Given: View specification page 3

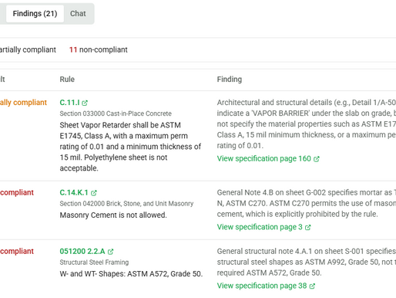Looking at the screenshot, I should coord(260,227).
